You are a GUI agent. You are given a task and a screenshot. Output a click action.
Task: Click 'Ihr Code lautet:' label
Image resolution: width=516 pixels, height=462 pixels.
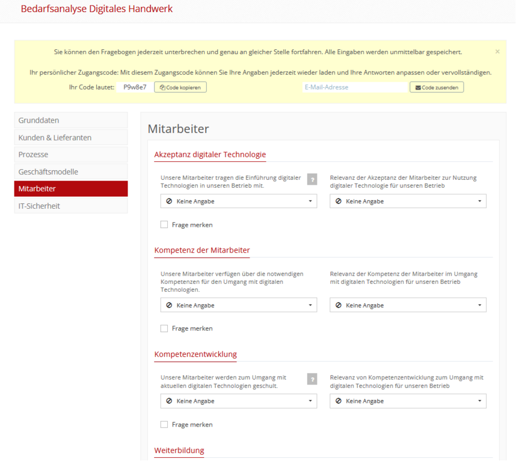pyautogui.click(x=91, y=87)
